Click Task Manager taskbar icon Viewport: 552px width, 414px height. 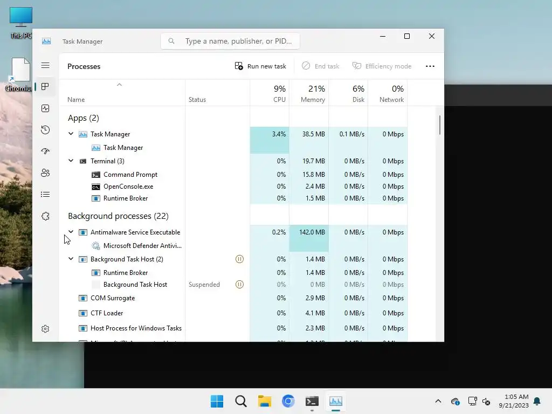click(336, 401)
